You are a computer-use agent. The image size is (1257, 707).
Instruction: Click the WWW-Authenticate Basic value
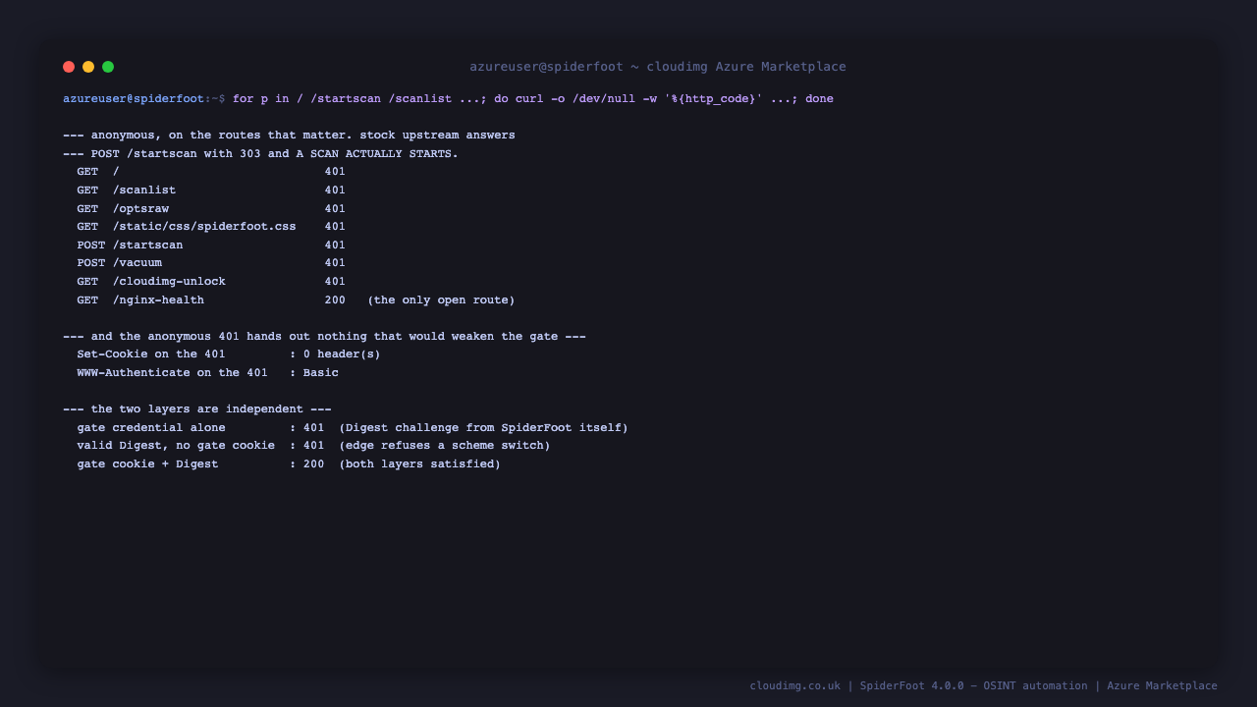320,373
